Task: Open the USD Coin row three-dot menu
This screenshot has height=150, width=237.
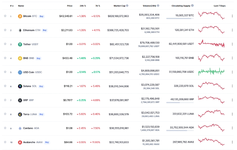Action: tap(232, 72)
